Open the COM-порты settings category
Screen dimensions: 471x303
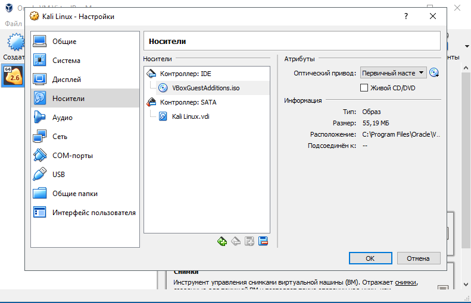click(x=85, y=155)
